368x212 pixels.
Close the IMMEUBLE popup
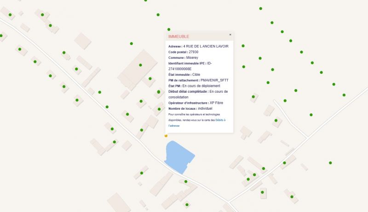(230, 35)
